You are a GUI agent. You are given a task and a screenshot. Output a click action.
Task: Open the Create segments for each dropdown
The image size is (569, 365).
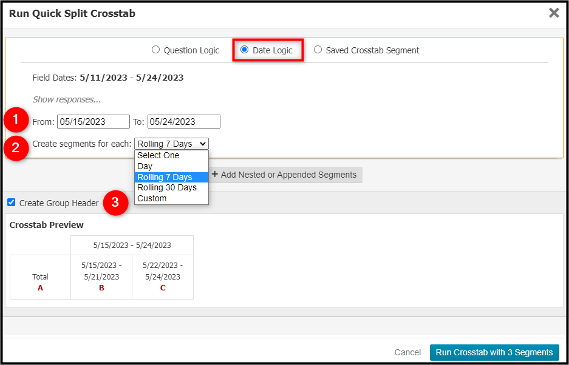172,144
